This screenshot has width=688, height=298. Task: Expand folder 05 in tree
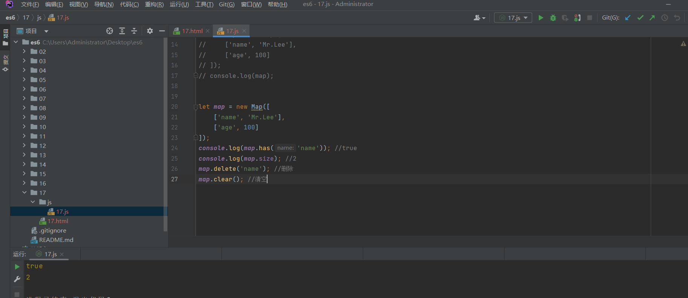24,79
